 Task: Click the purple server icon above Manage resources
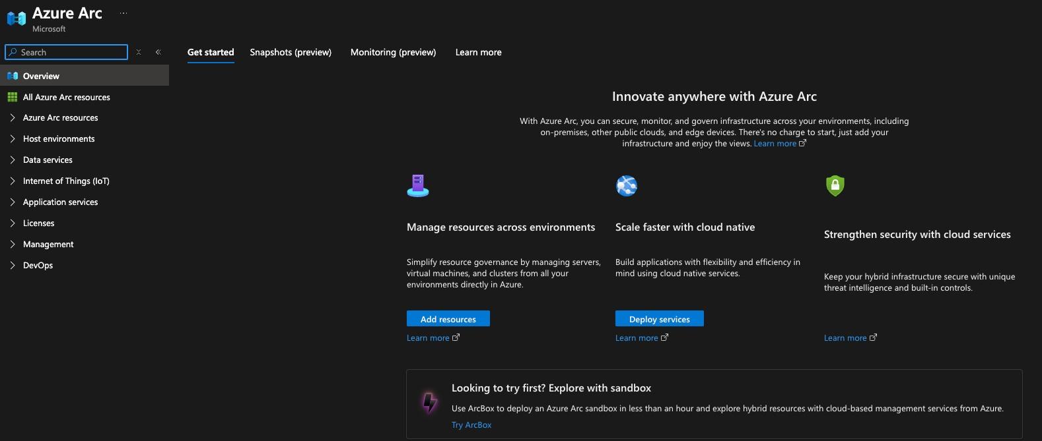(418, 186)
